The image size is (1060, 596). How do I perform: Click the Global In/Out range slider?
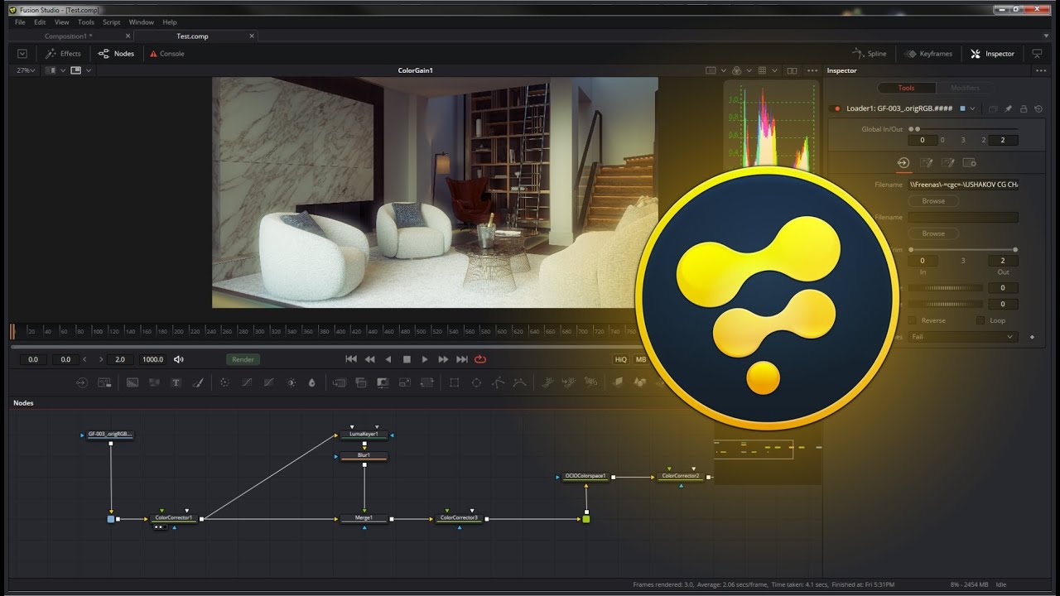pyautogui.click(x=963, y=129)
